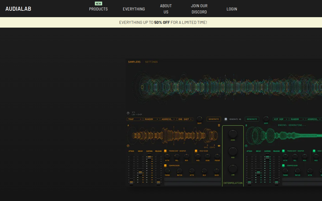Image resolution: width=322 pixels, height=201 pixels.
Task: Click the orange SUSTAIN fader in sampler A
Action: (149, 157)
